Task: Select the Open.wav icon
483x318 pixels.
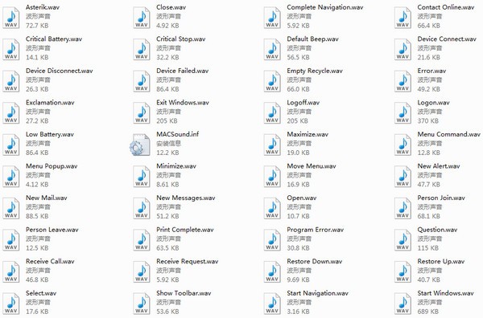Action: pyautogui.click(x=272, y=208)
